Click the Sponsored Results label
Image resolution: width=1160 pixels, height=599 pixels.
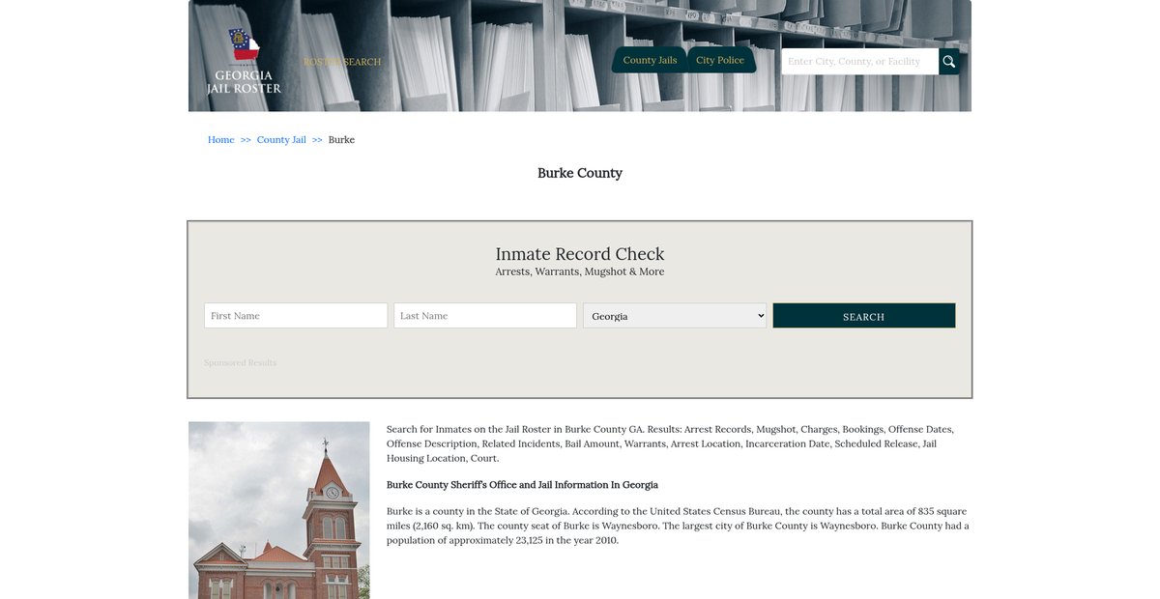click(x=240, y=363)
